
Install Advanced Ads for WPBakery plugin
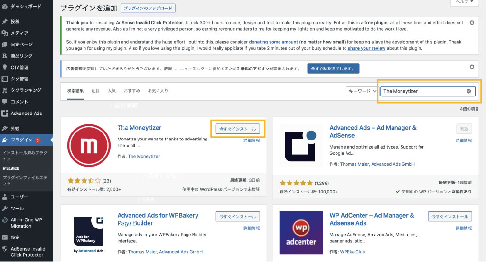pos(238,217)
